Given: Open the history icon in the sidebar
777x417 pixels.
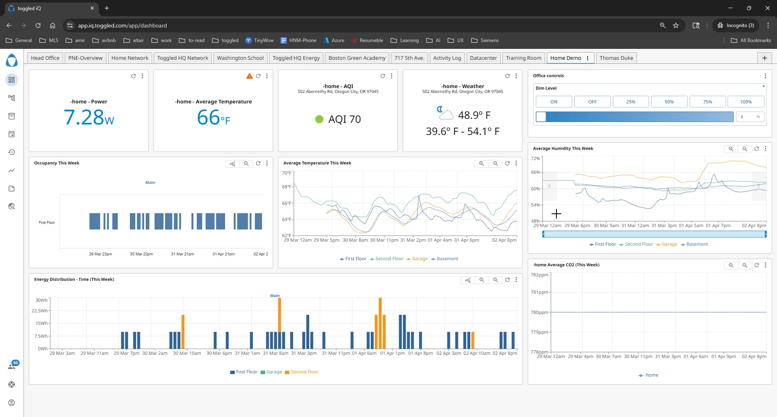Looking at the screenshot, I should point(12,152).
